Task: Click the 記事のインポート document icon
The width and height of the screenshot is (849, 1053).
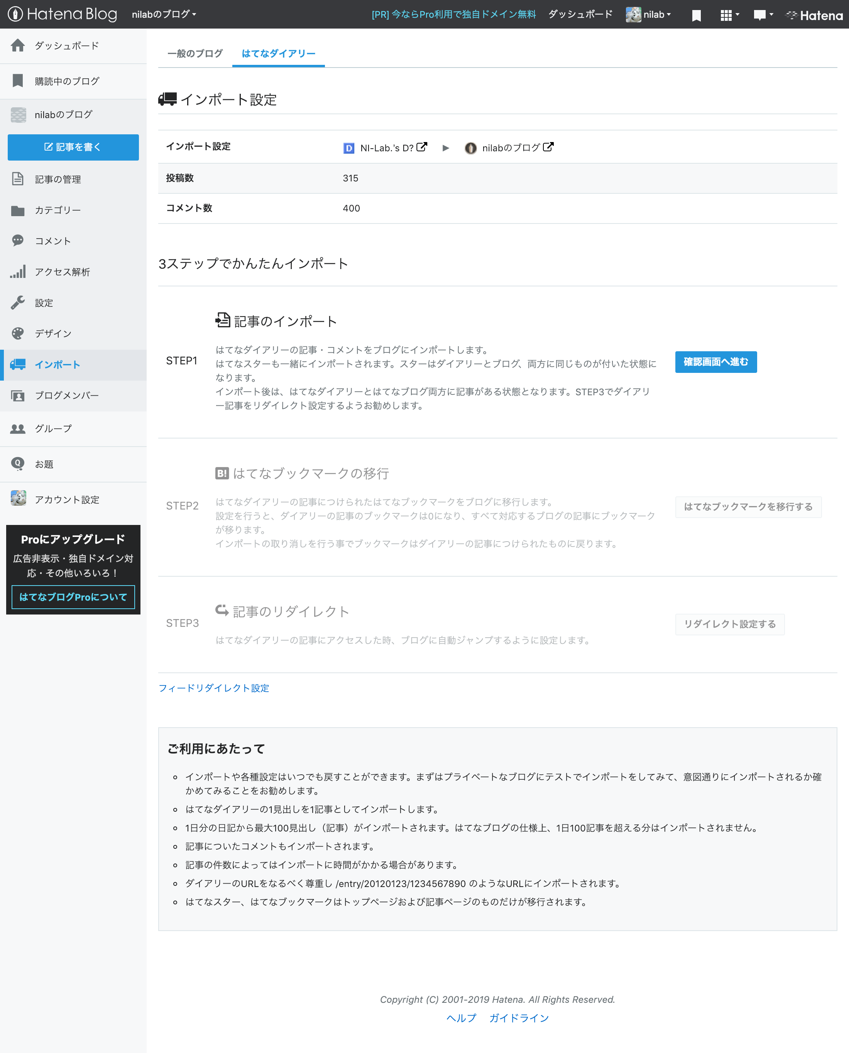Action: pos(223,320)
